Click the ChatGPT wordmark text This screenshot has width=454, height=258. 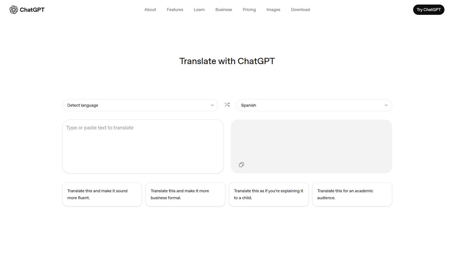pyautogui.click(x=32, y=10)
